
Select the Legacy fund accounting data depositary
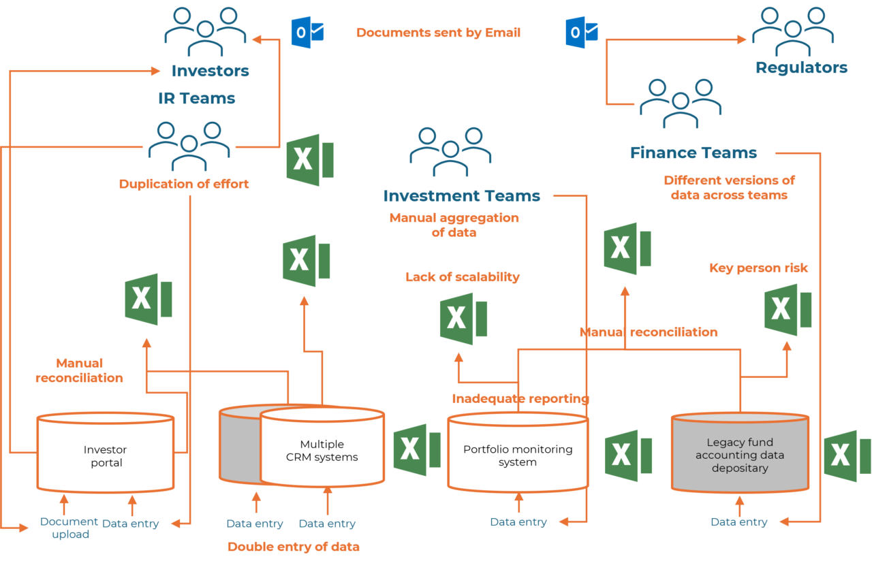pyautogui.click(x=740, y=453)
